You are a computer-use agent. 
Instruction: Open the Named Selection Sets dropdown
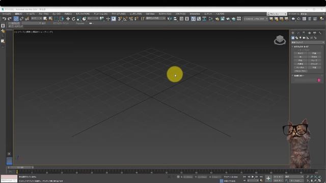click(x=155, y=18)
